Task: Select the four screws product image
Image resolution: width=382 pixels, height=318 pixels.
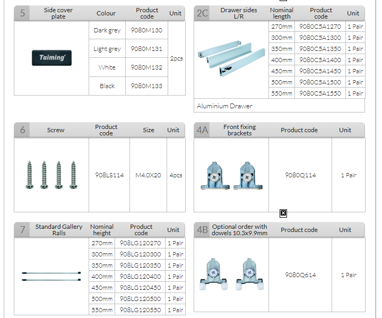Action: click(51, 175)
